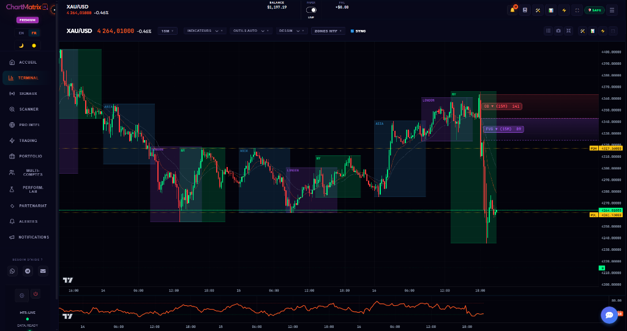Click the XAU/USD symbol in the chart toolbar
The height and width of the screenshot is (331, 627).
79,31
